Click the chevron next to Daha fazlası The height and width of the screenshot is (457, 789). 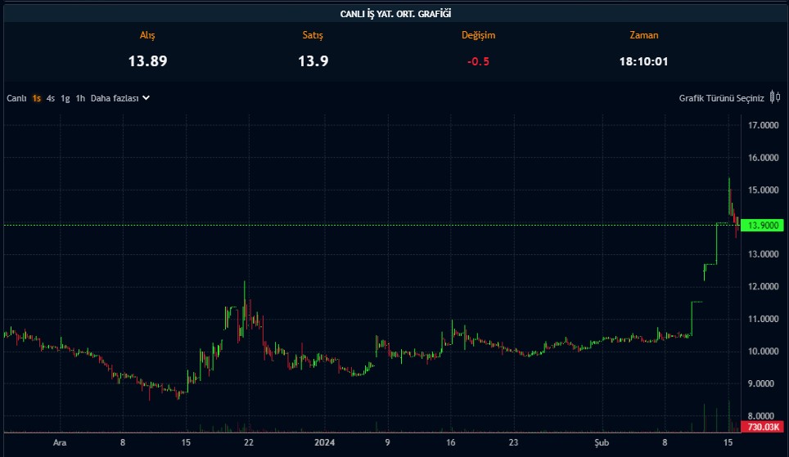click(x=147, y=98)
